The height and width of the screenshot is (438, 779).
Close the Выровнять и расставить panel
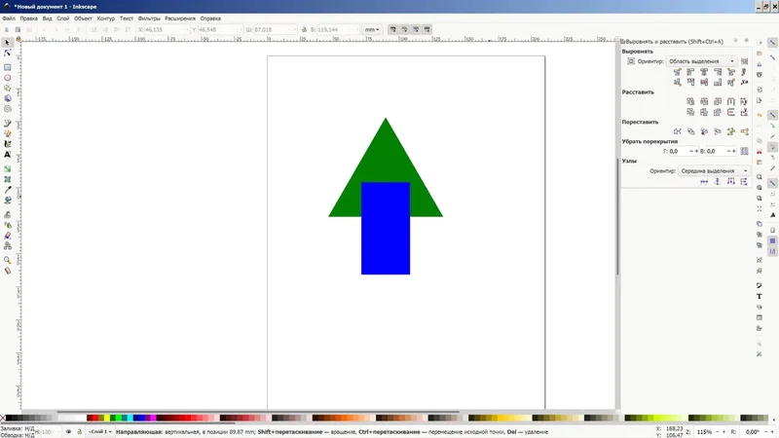coord(746,41)
